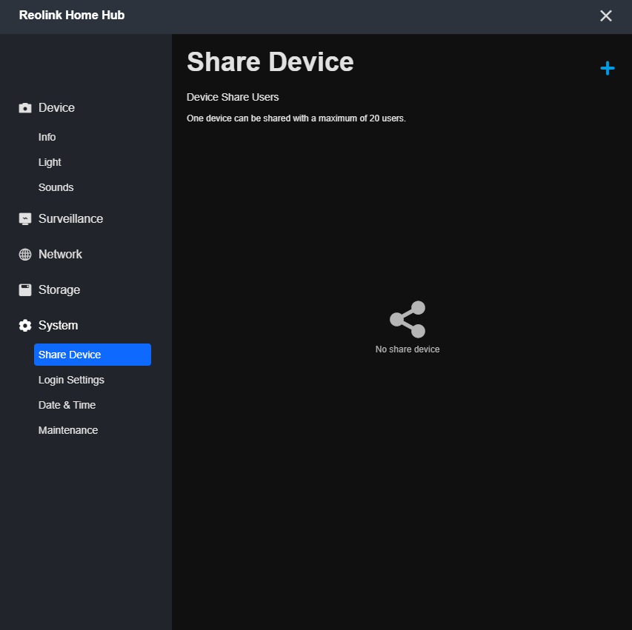Screen dimensions: 632x630
Task: Go to the Maintenance page
Action: [x=67, y=430]
